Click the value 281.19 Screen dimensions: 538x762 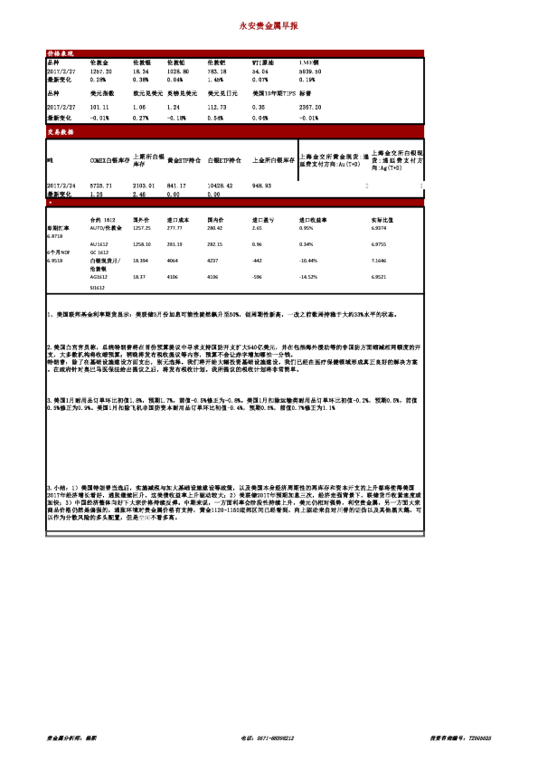pos(175,244)
